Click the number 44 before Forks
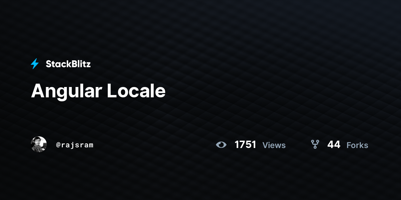The width and height of the screenshot is (401, 200). [334, 145]
